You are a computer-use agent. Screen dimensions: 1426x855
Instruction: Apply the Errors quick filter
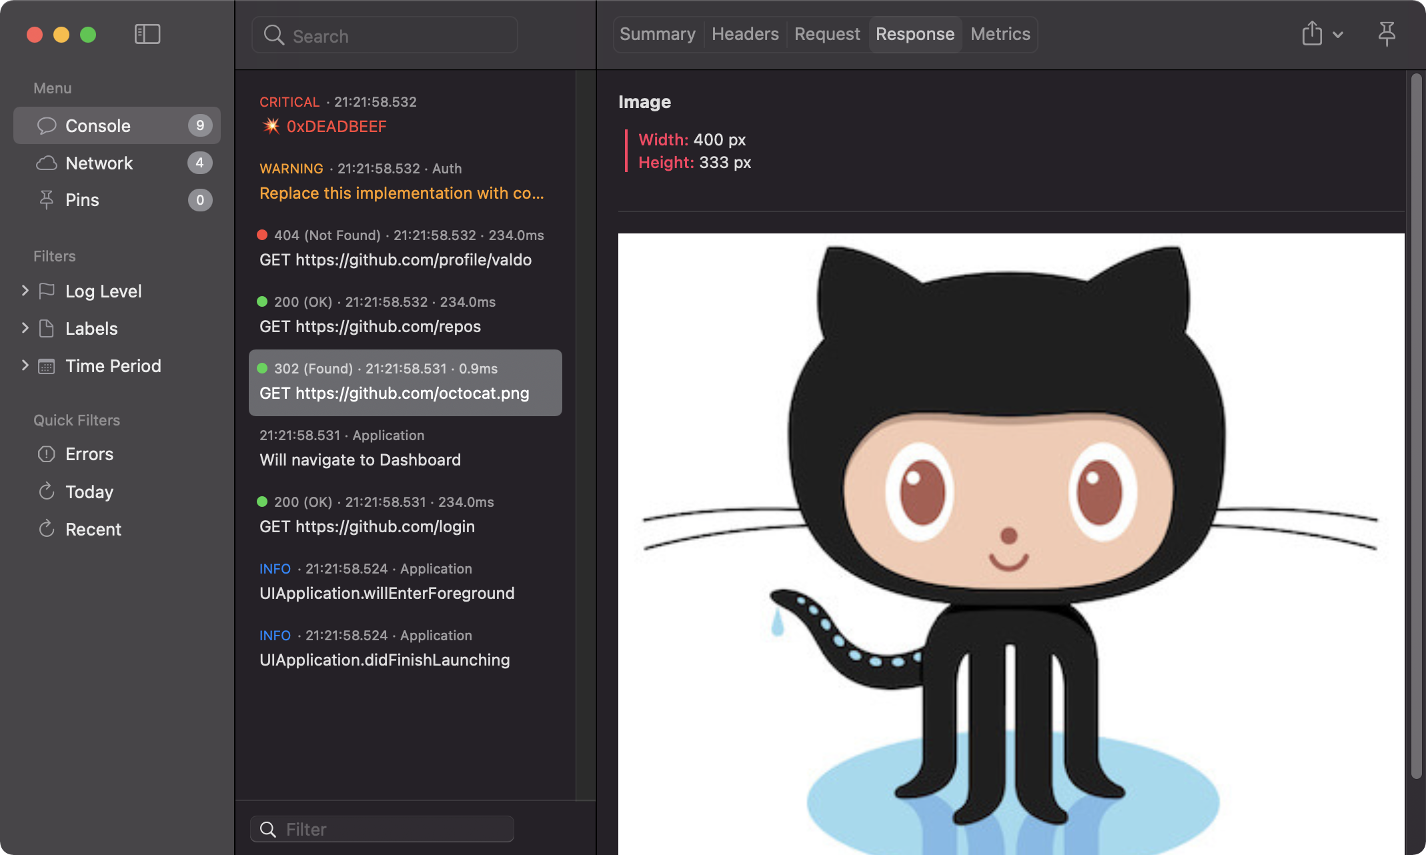(117, 454)
